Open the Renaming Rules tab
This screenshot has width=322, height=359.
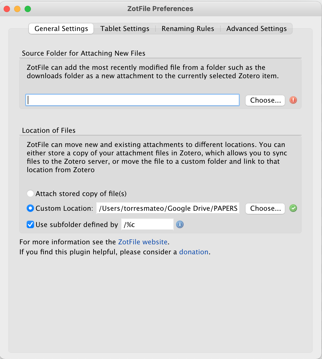click(188, 29)
